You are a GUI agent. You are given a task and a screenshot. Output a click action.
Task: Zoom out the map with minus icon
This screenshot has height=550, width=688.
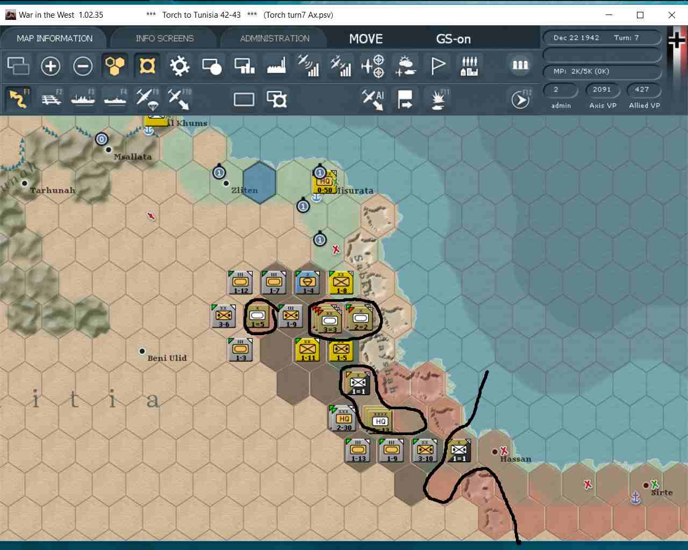[83, 66]
